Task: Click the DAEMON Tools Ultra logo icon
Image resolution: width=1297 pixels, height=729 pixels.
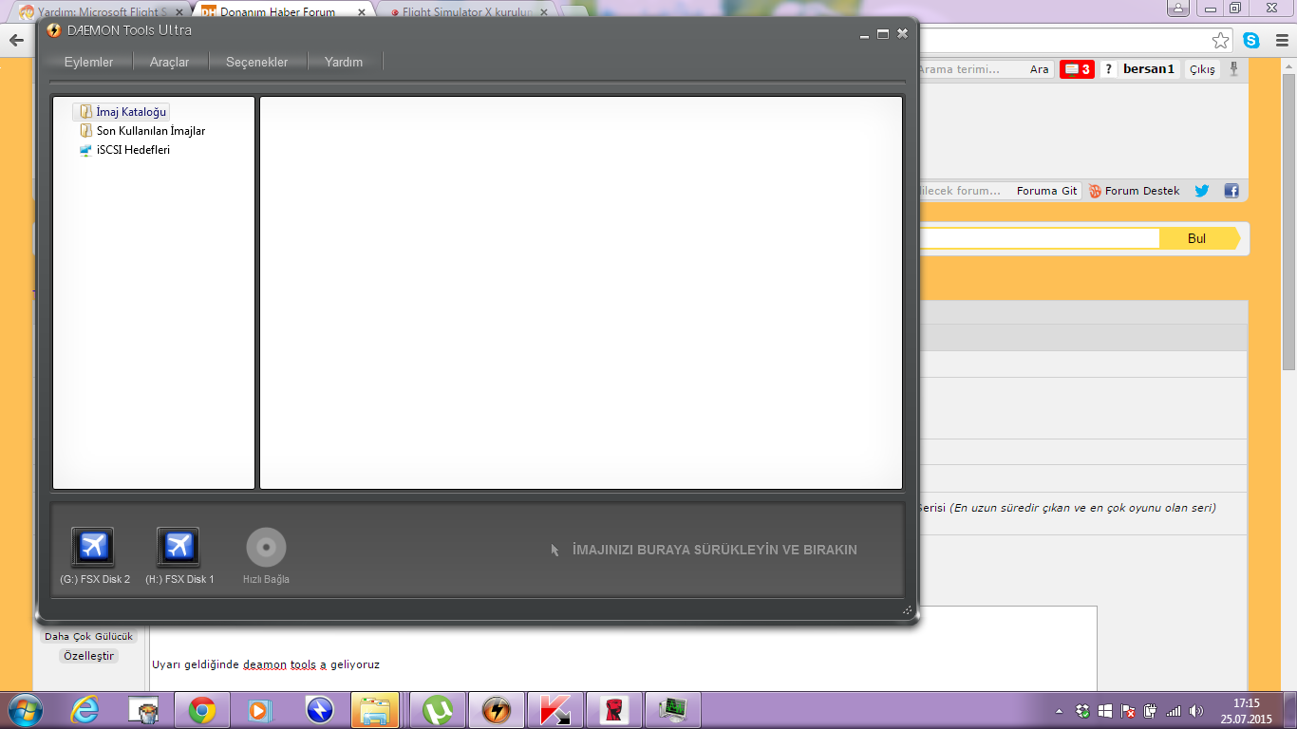Action: tap(54, 30)
